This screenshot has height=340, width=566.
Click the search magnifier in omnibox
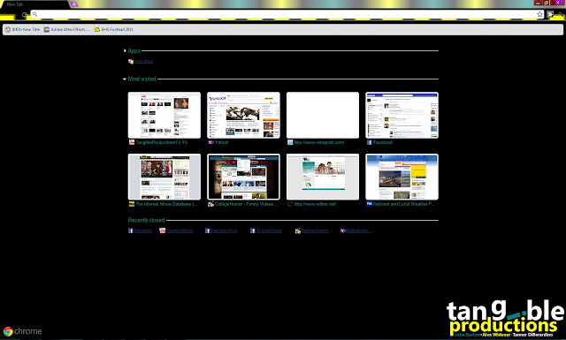click(34, 14)
